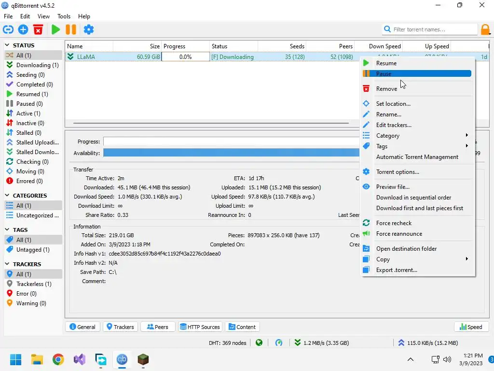Choose Export .torrent... menu entry
The image size is (494, 371).
(x=417, y=270)
